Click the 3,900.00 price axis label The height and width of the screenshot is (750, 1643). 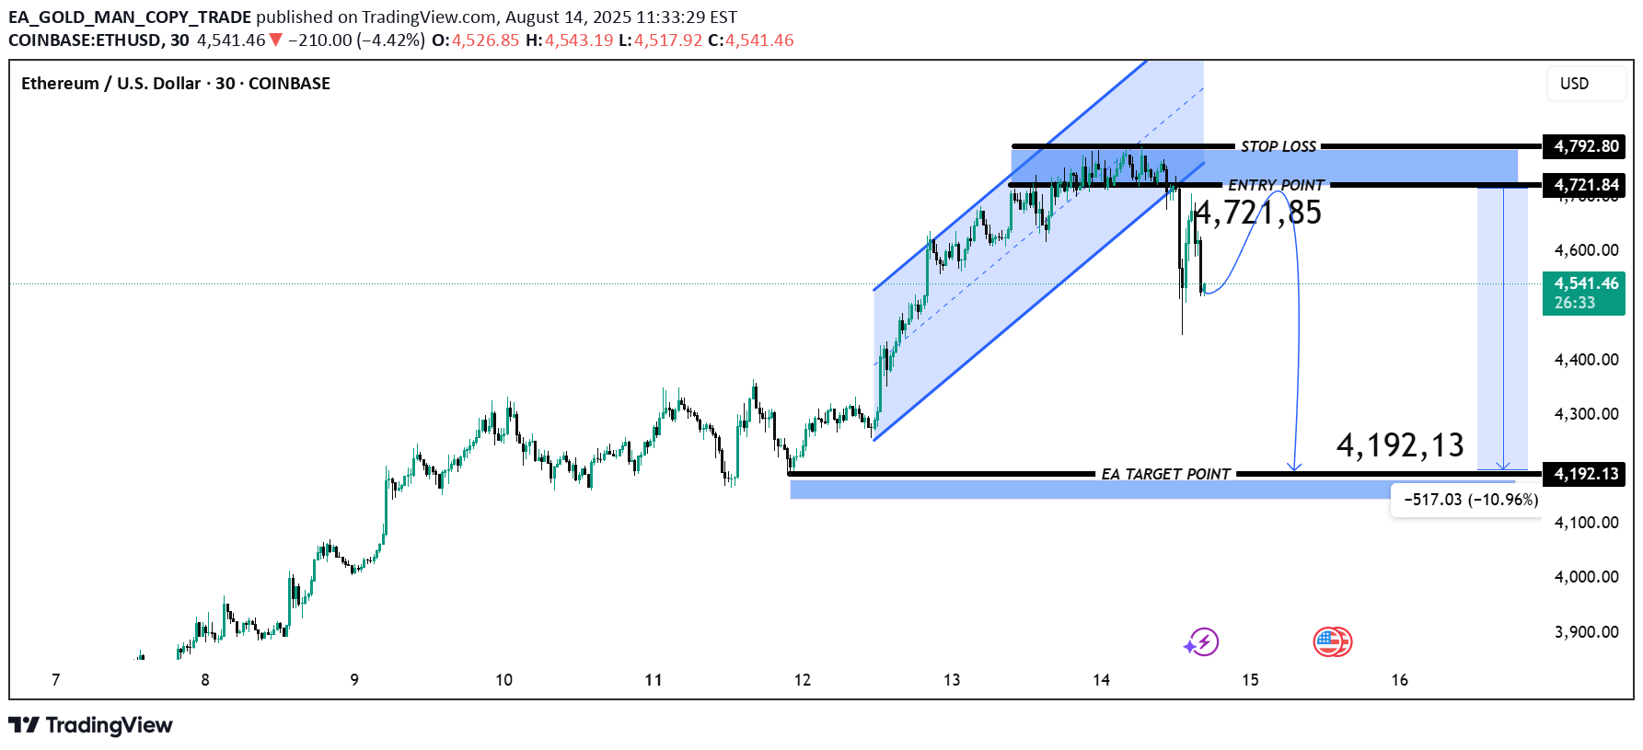pyautogui.click(x=1586, y=632)
